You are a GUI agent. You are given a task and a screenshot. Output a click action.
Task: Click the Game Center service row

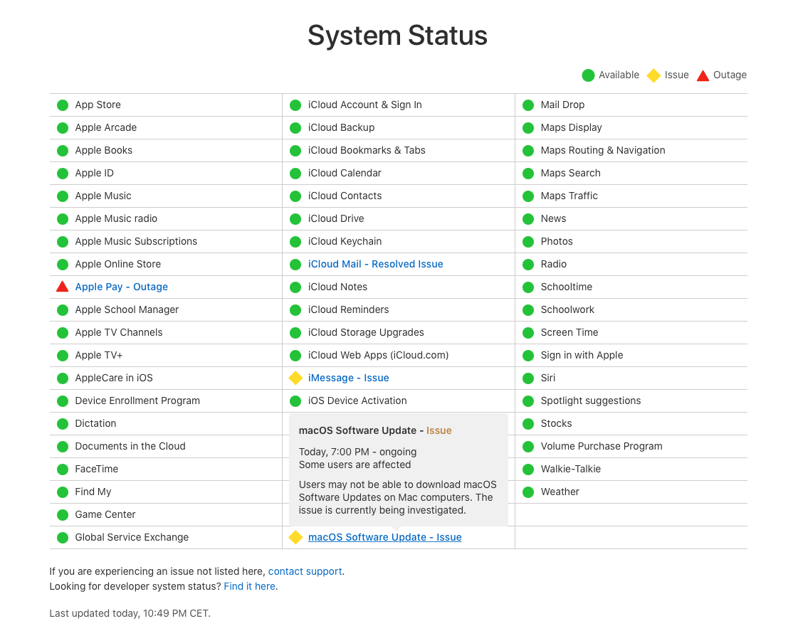(105, 514)
